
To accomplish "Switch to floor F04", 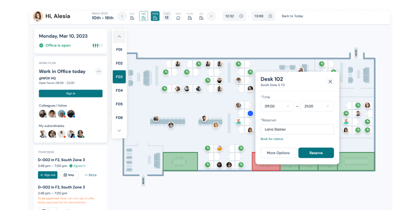I will point(119,90).
